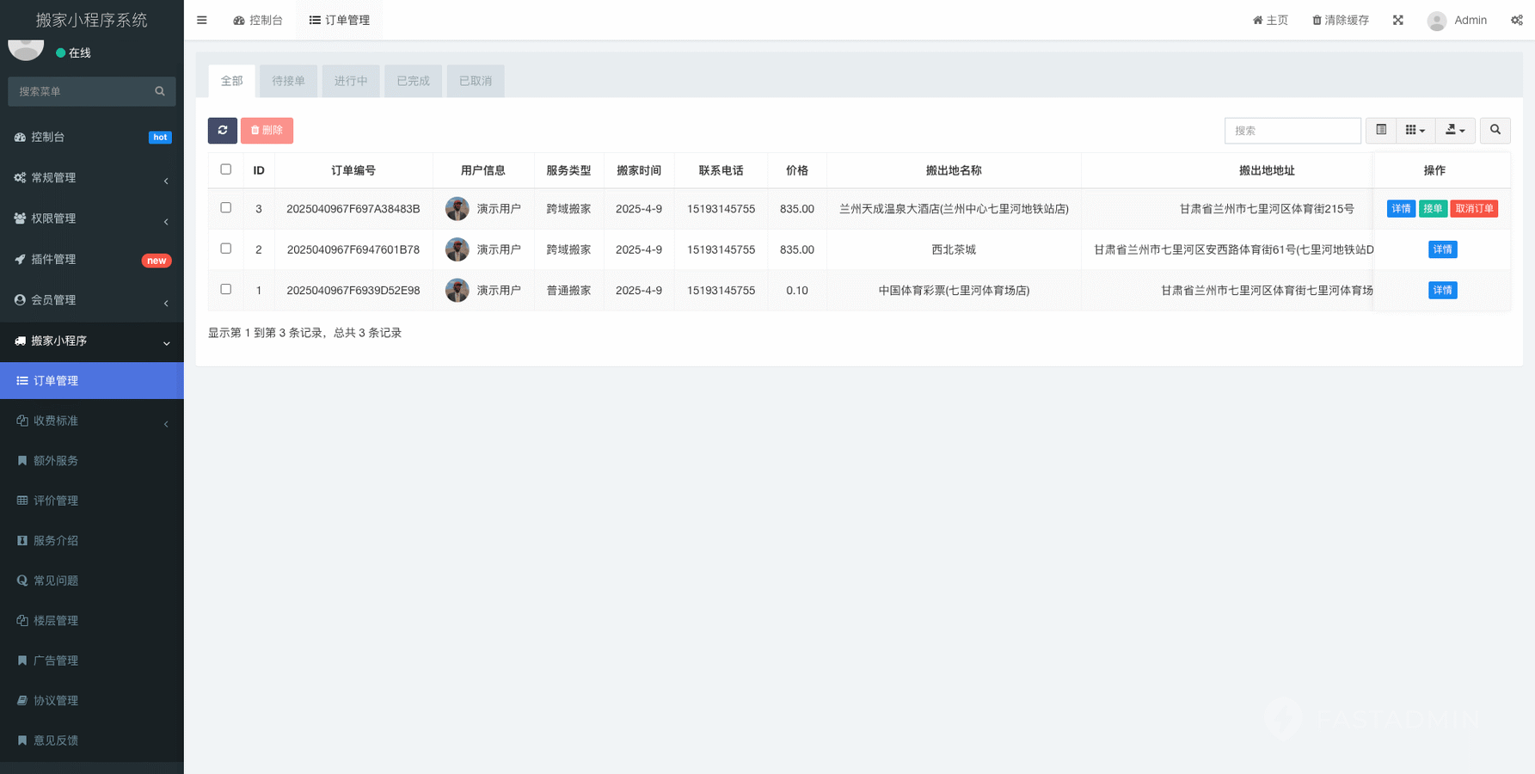Check the select-all checkbox in table header

pos(225,169)
